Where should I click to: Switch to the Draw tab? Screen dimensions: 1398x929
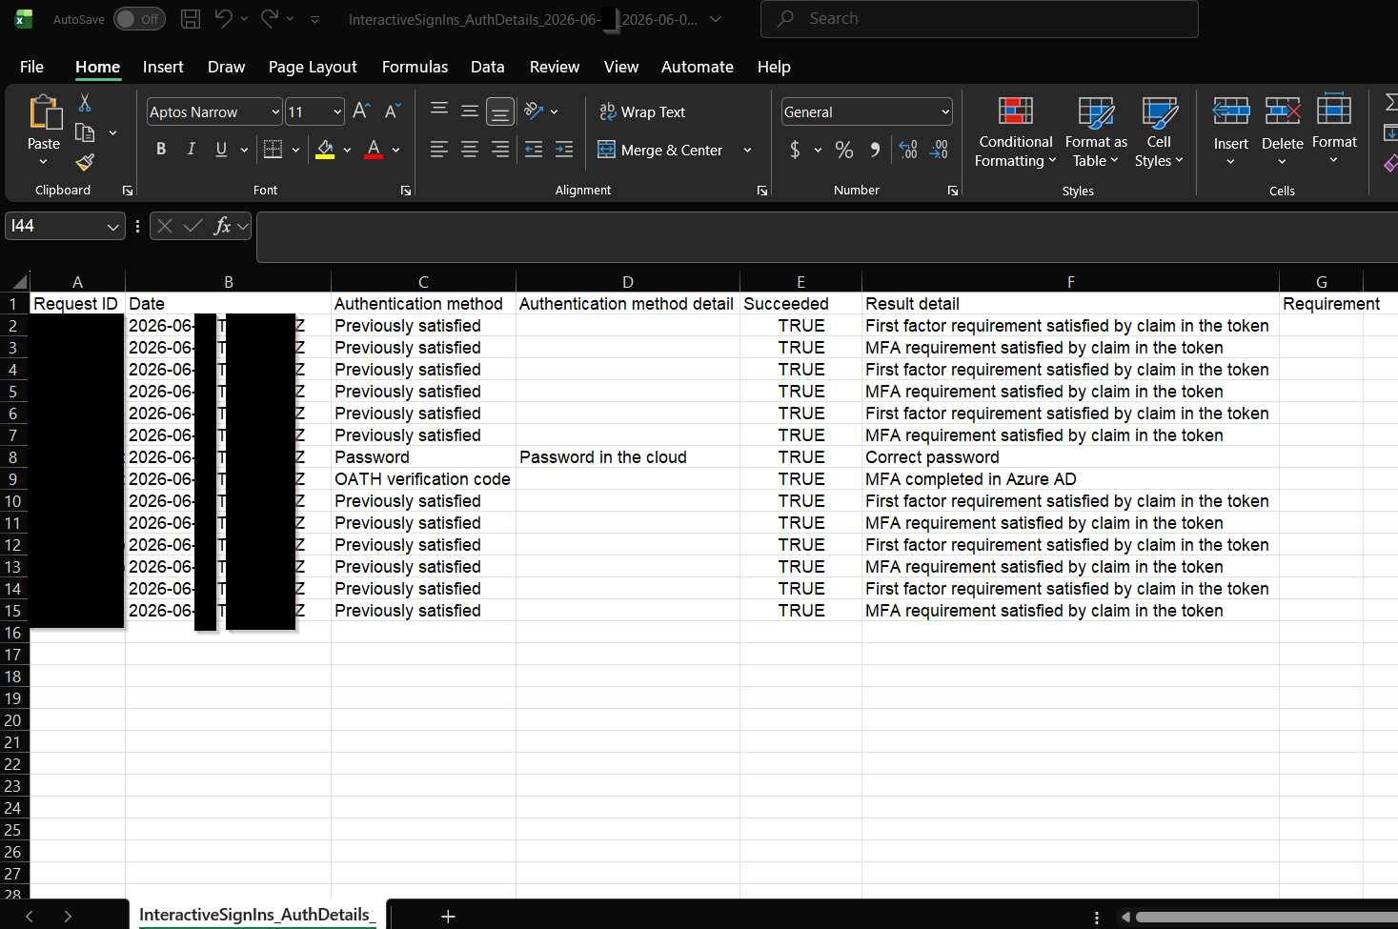(226, 67)
